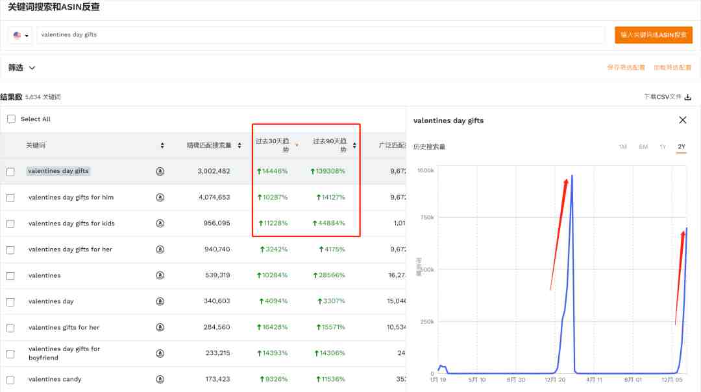Image resolution: width=701 pixels, height=392 pixels.
Task: Click the keyword valentines day gifts for kids
Action: point(71,224)
